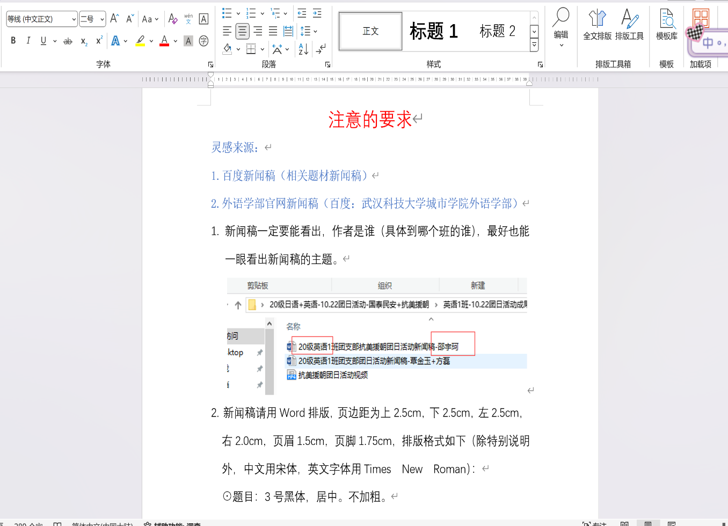
Task: Click the clear all formatting eraser icon
Action: [172, 19]
